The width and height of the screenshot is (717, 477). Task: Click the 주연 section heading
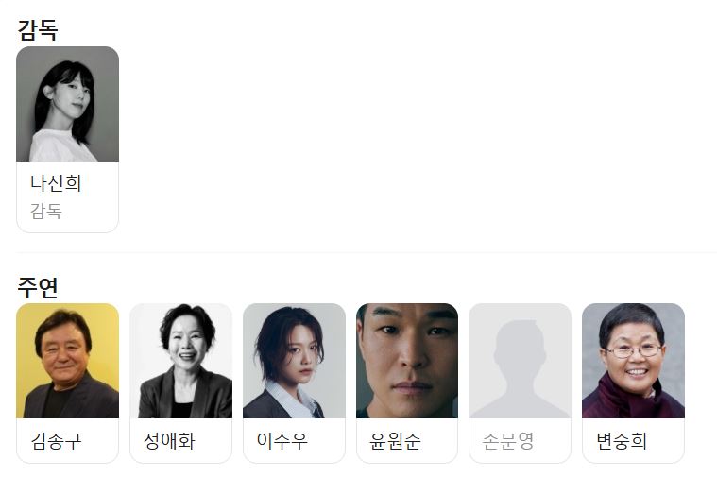click(38, 287)
